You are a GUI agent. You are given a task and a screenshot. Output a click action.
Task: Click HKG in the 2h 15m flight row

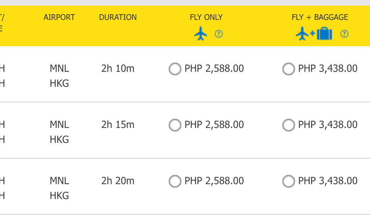point(59,140)
